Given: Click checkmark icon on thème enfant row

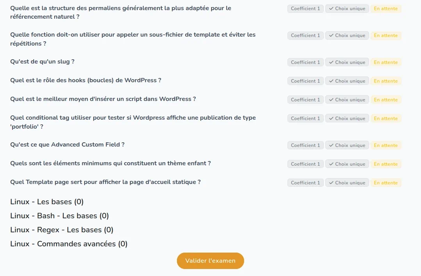Looking at the screenshot, I should click(331, 164).
